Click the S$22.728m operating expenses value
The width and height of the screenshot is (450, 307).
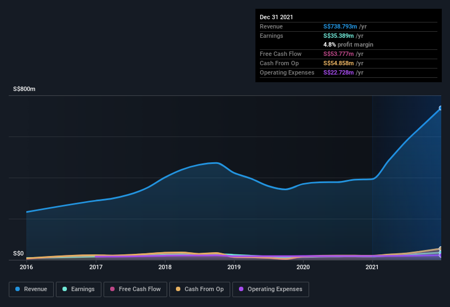338,72
